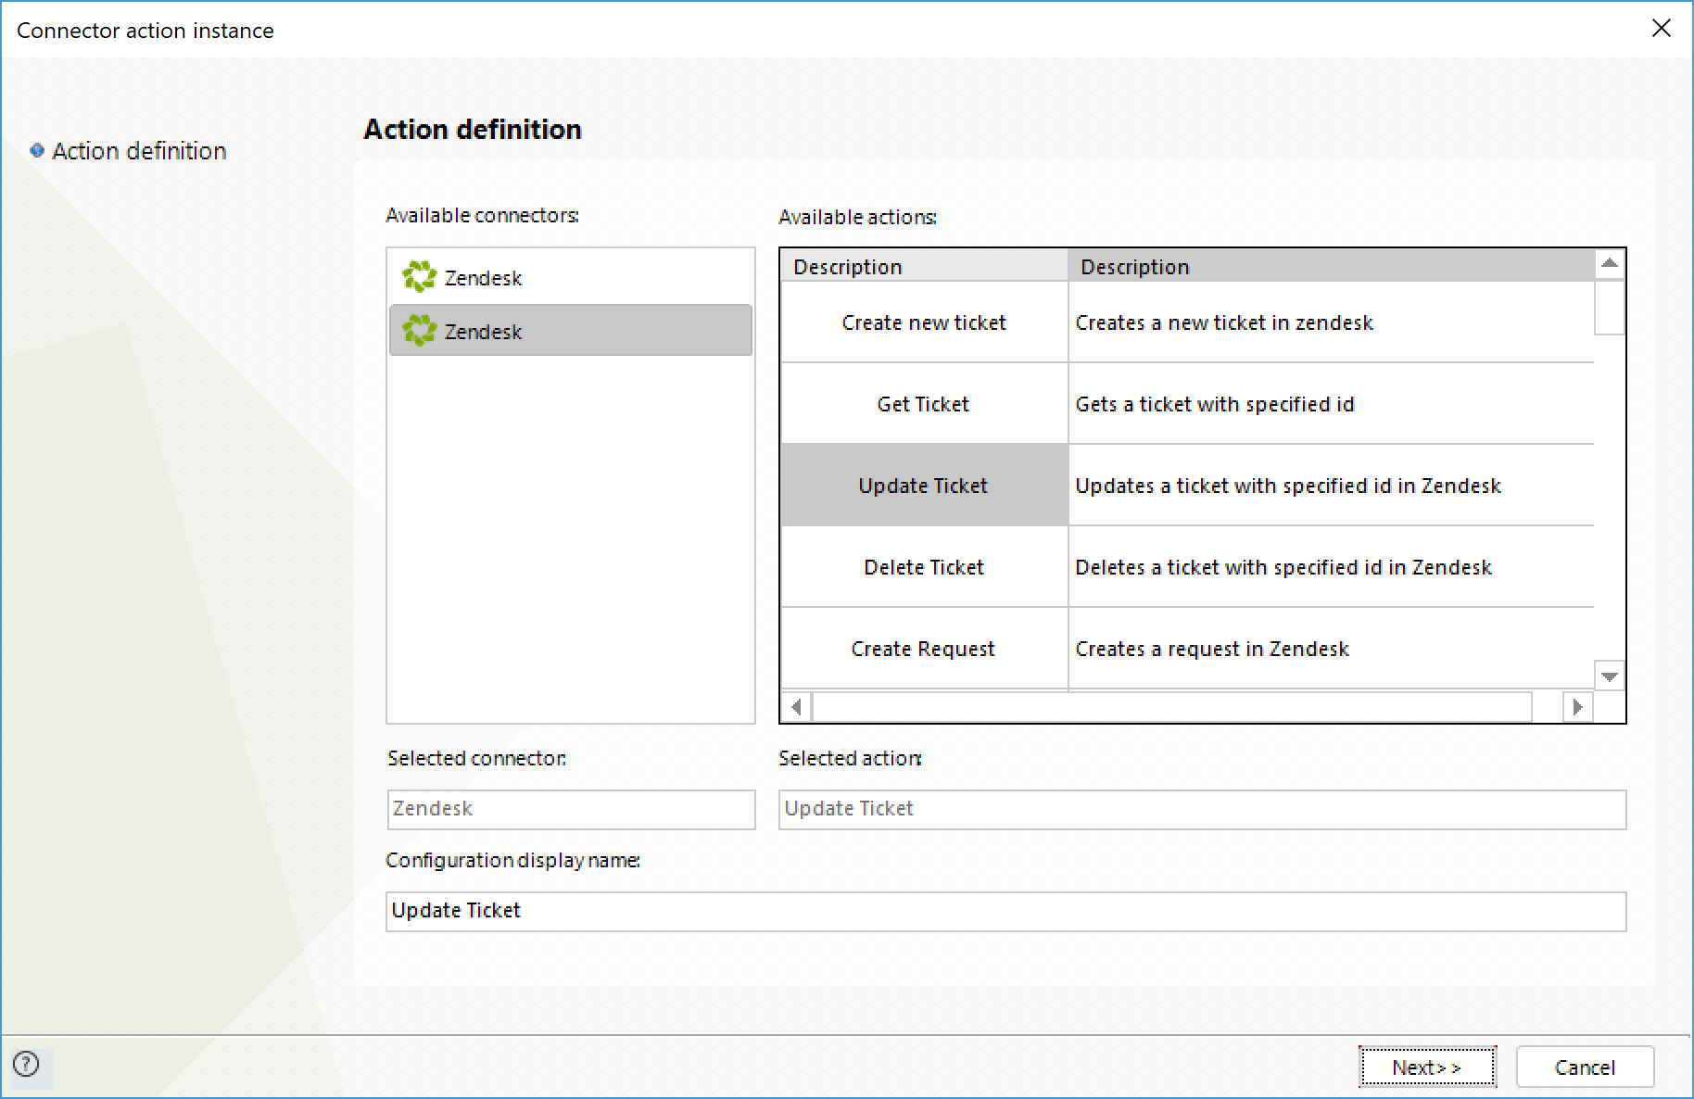Screen dimensions: 1694x1099
Task: Select the Get Ticket action
Action: coord(924,404)
